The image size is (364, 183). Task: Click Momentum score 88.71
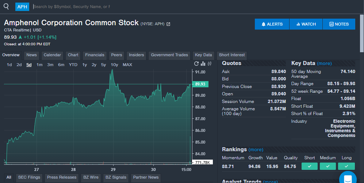tap(228, 167)
